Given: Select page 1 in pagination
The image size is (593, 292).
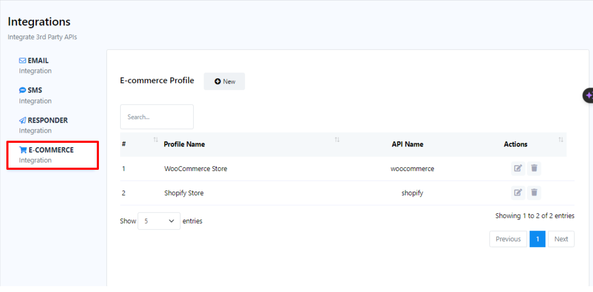Looking at the screenshot, I should tap(537, 239).
